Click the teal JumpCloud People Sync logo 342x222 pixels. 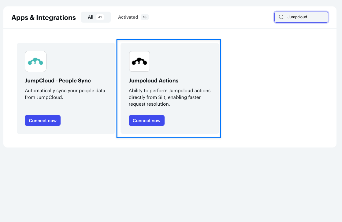tap(35, 61)
